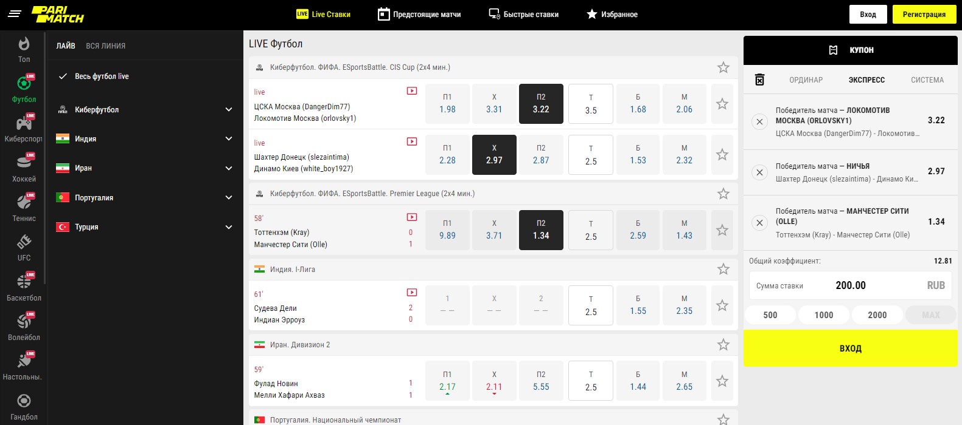Open Быстрые ставки section

pyautogui.click(x=524, y=15)
